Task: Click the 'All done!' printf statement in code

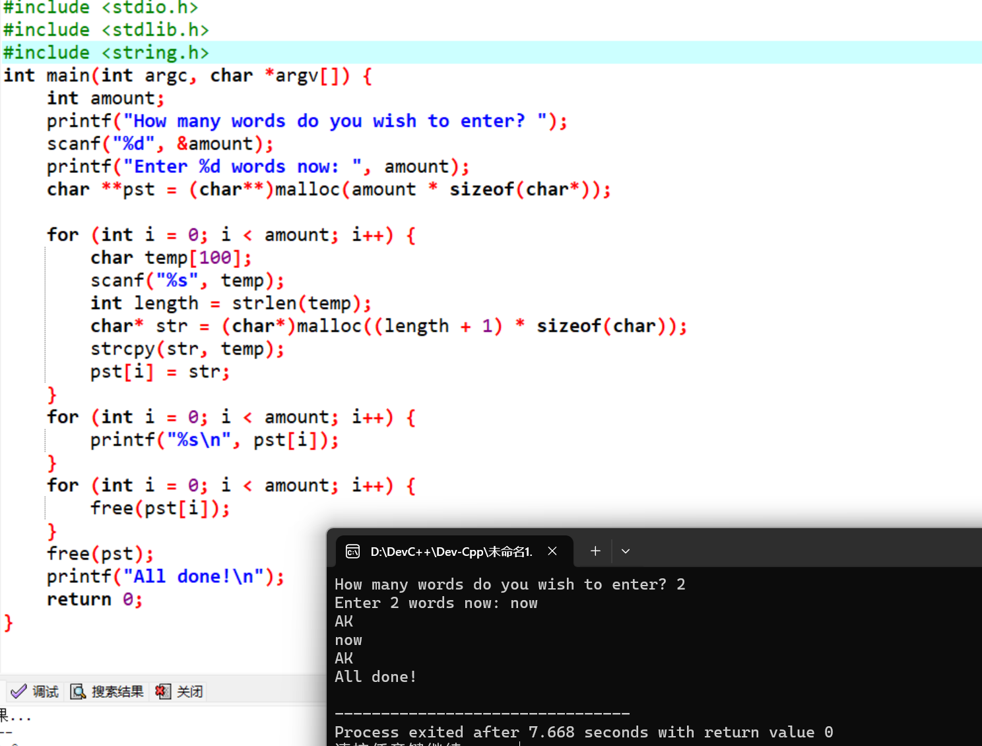Action: 166,576
